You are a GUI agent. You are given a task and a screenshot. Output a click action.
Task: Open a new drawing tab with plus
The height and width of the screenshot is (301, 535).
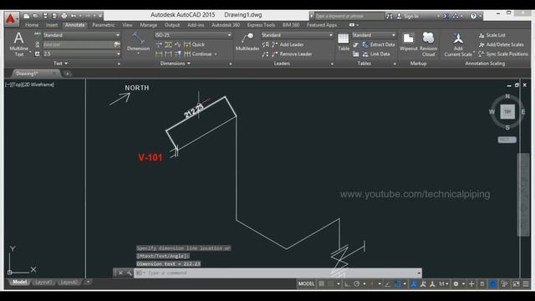pos(67,74)
